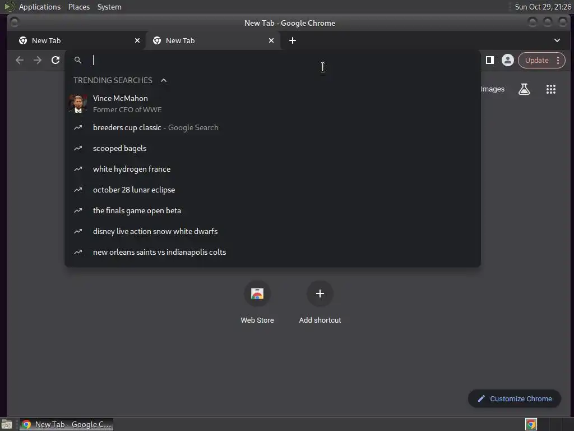Select the finals game open beta
This screenshot has height=431, width=574.
[272, 211]
